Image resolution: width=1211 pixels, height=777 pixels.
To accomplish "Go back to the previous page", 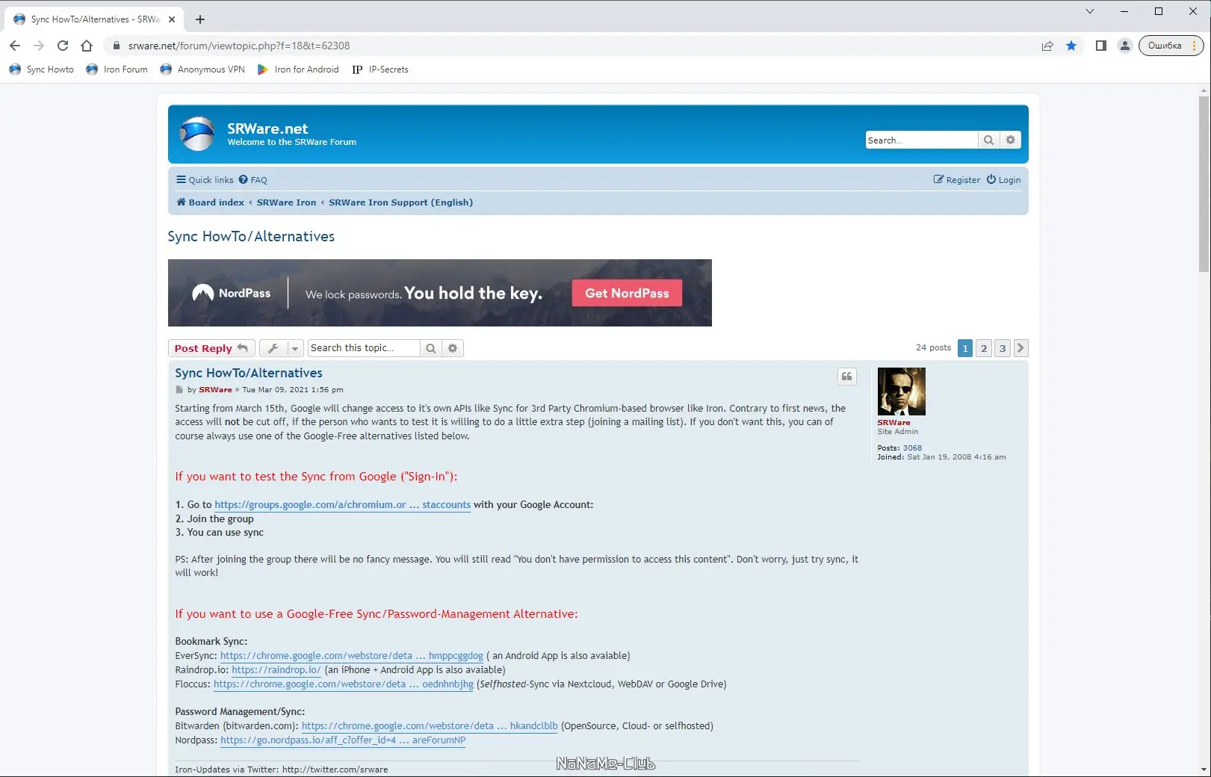I will pos(15,46).
